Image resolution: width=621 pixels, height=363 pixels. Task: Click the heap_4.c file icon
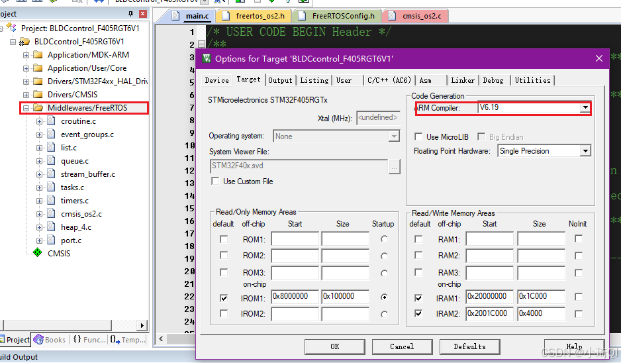[51, 227]
